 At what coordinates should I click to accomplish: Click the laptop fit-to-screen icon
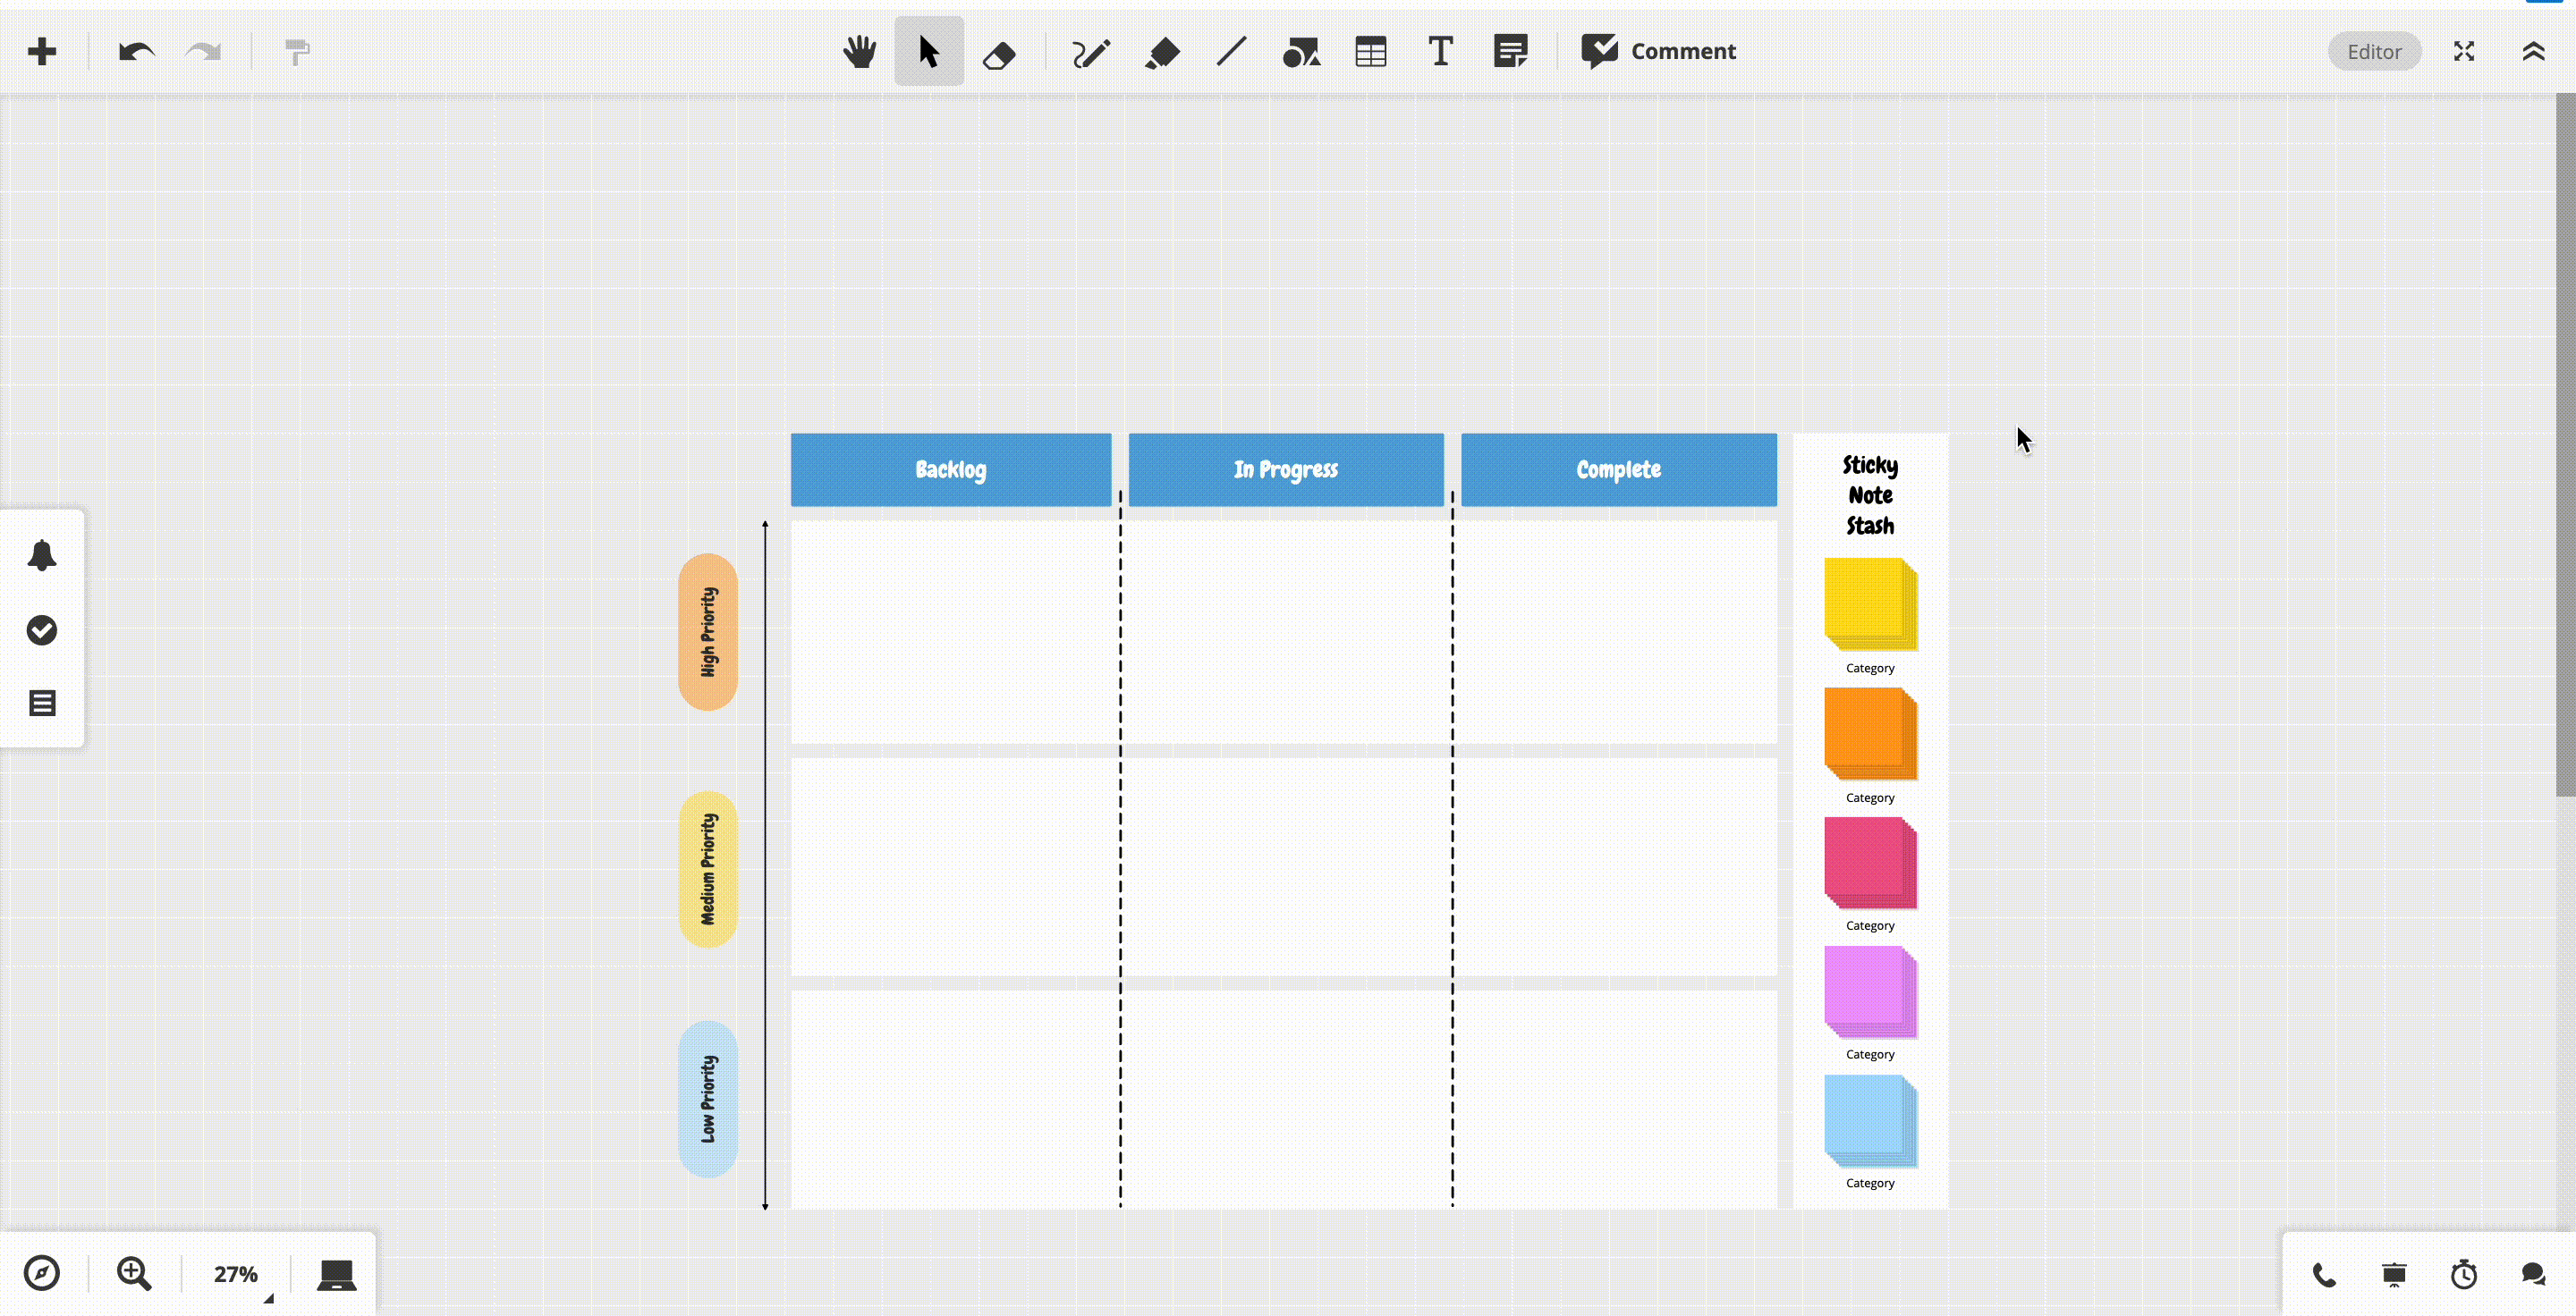click(336, 1275)
